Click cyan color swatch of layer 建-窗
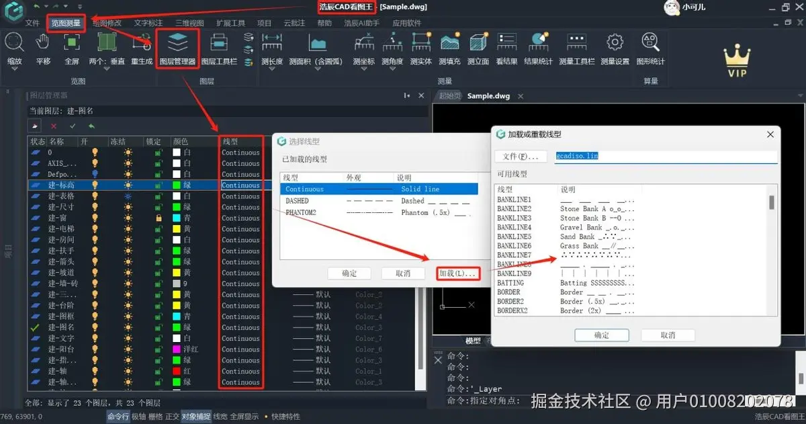The width and height of the screenshot is (806, 424). [x=177, y=218]
